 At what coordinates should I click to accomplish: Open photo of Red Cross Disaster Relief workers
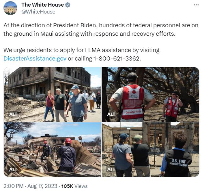(150, 94)
